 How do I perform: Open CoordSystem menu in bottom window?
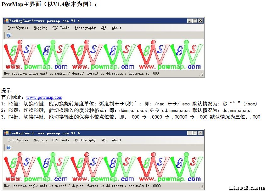pos(18,140)
